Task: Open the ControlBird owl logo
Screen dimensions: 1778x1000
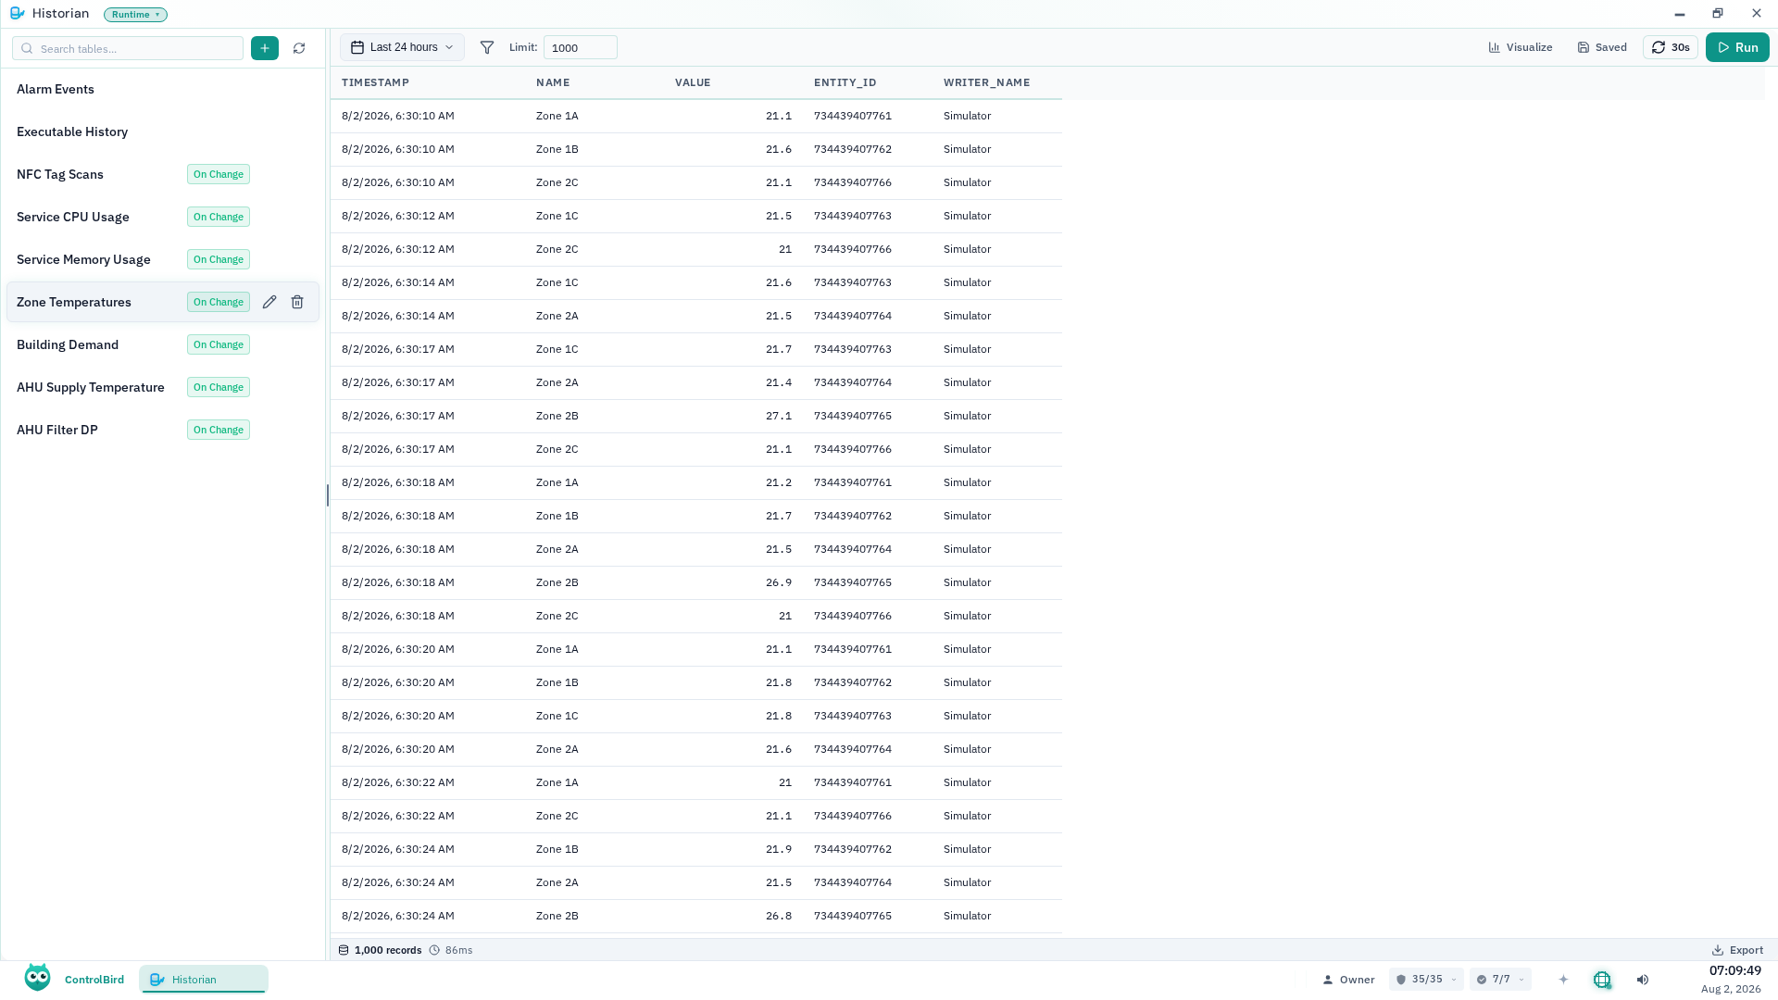Action: [37, 978]
